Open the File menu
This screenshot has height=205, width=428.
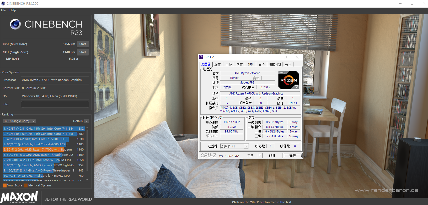[3, 10]
